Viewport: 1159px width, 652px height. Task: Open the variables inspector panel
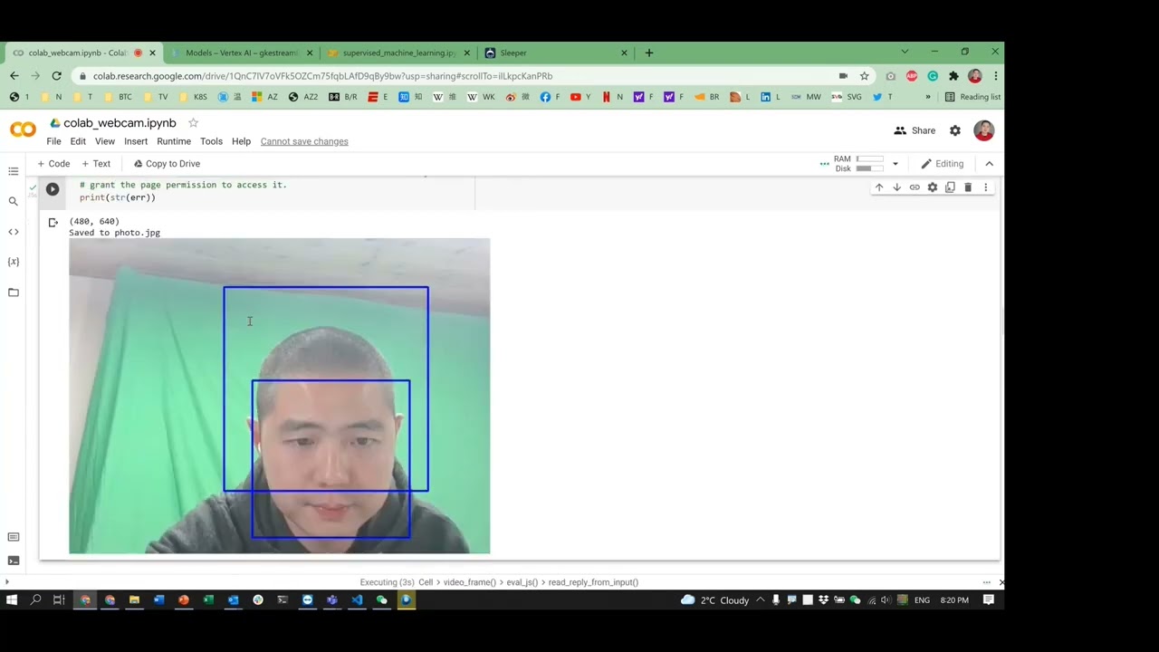(x=14, y=262)
